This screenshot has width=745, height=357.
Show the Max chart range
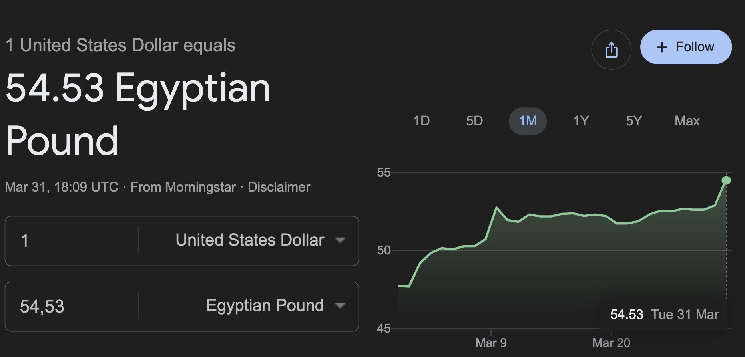(x=687, y=121)
